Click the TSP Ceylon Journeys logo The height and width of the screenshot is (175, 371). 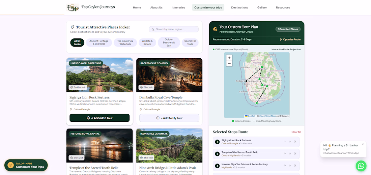[x=73, y=7]
